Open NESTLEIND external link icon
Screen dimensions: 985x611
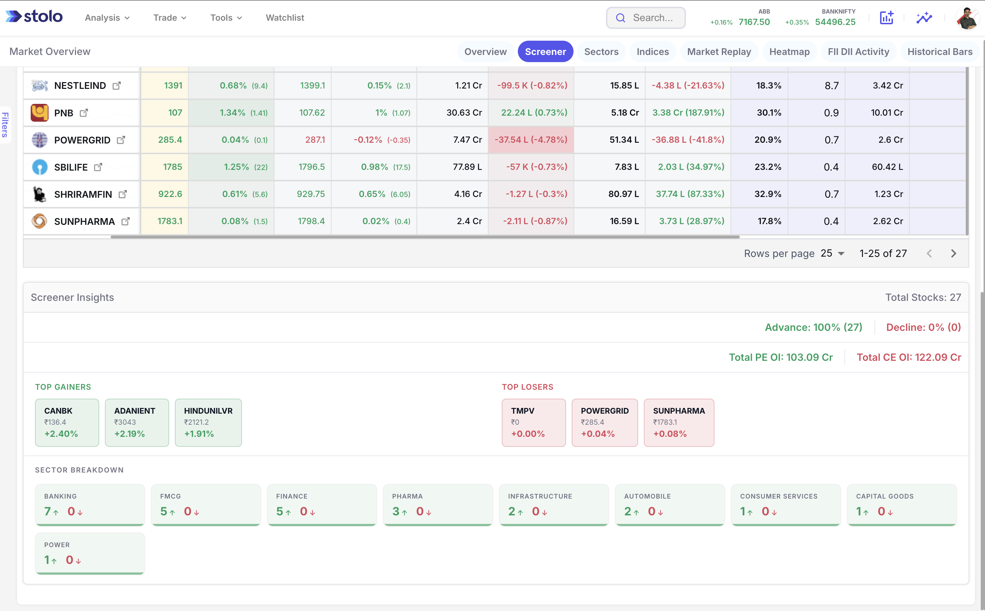click(116, 86)
